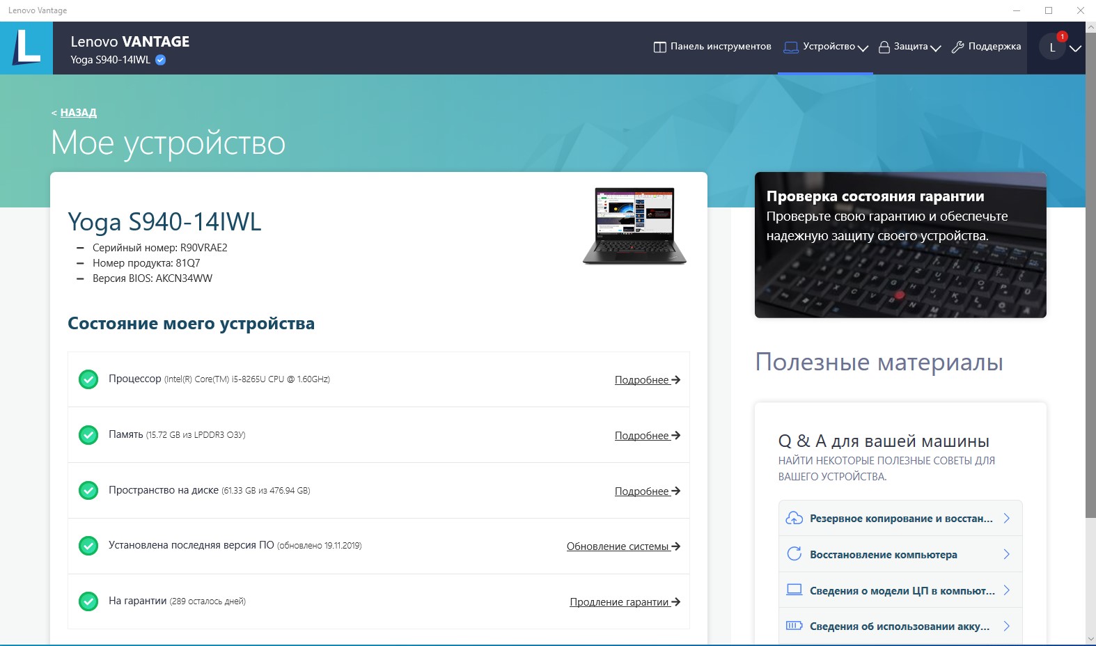The width and height of the screenshot is (1096, 646).
Task: Open the user profile avatar with notification
Action: tap(1052, 47)
